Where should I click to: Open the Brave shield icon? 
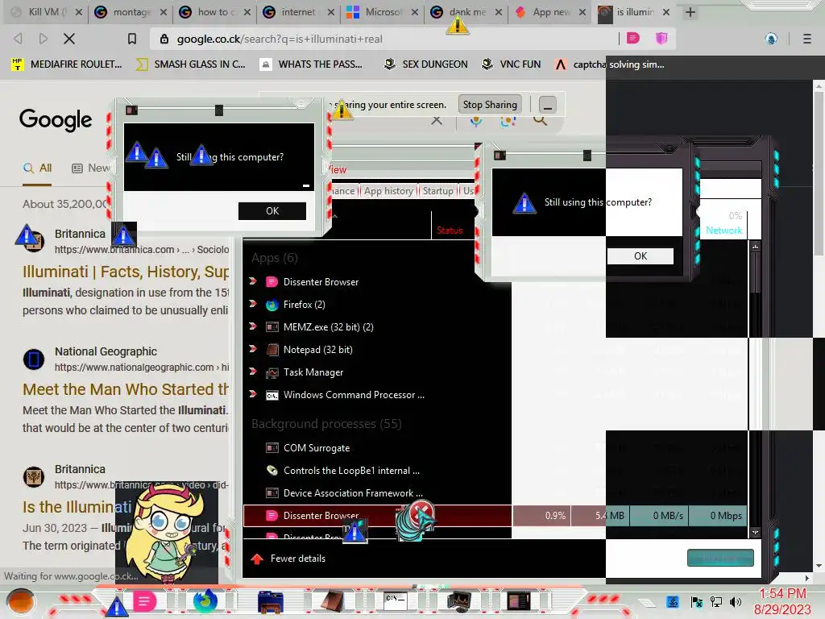coord(661,38)
